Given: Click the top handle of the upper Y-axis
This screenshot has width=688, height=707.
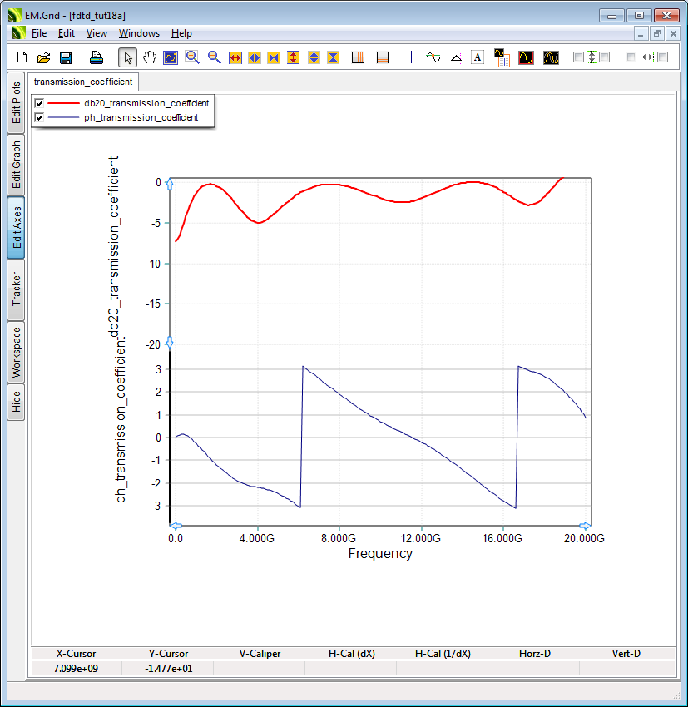Looking at the screenshot, I should point(170,184).
